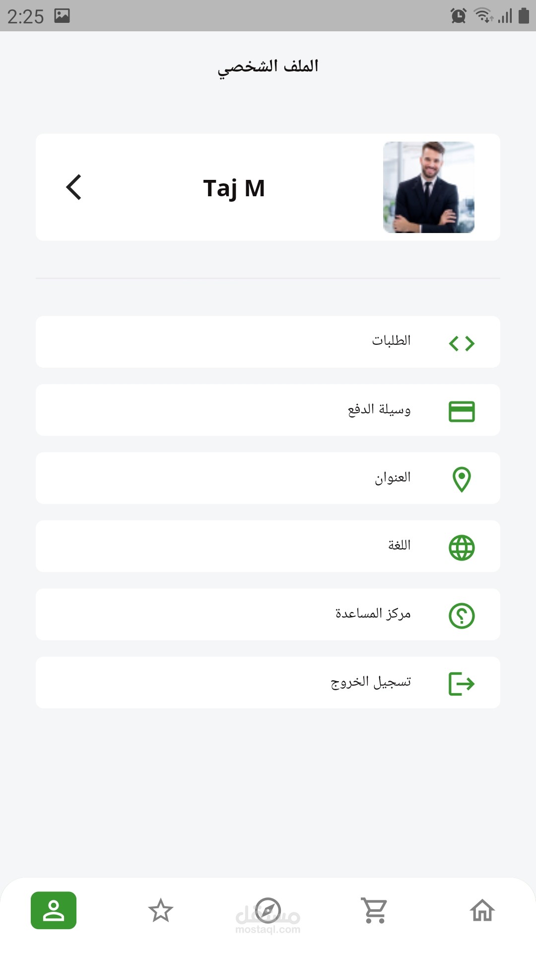Tap the alarm icon in status bar
Viewport: 536px width, 954px height.
pyautogui.click(x=459, y=16)
